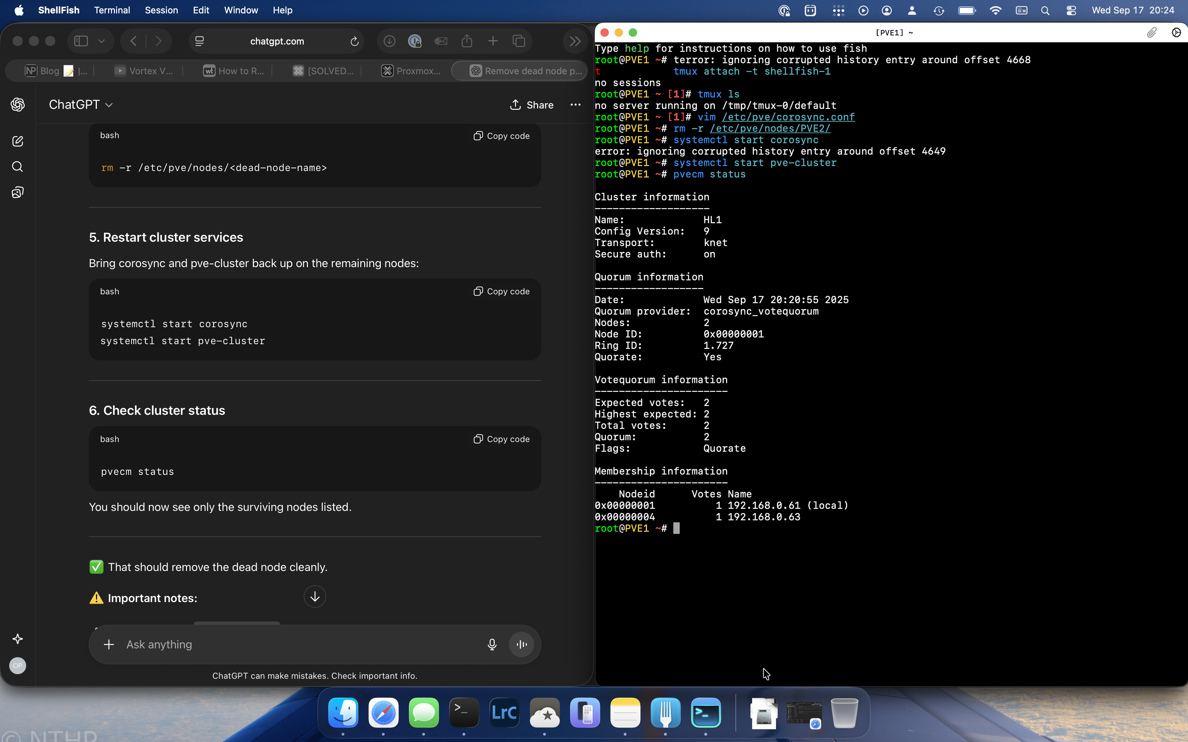Image resolution: width=1188 pixels, height=742 pixels.
Task: Toggle the Safari sidebar
Action: [81, 41]
